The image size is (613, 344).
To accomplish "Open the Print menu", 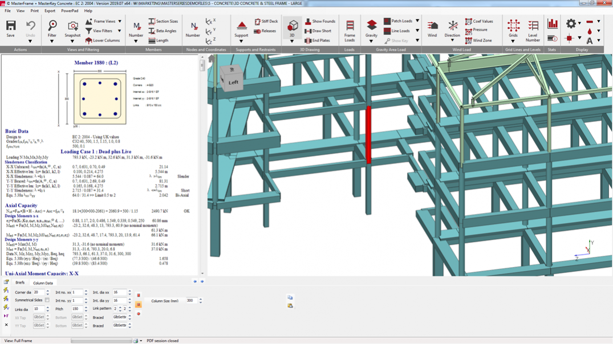I will tap(34, 11).
